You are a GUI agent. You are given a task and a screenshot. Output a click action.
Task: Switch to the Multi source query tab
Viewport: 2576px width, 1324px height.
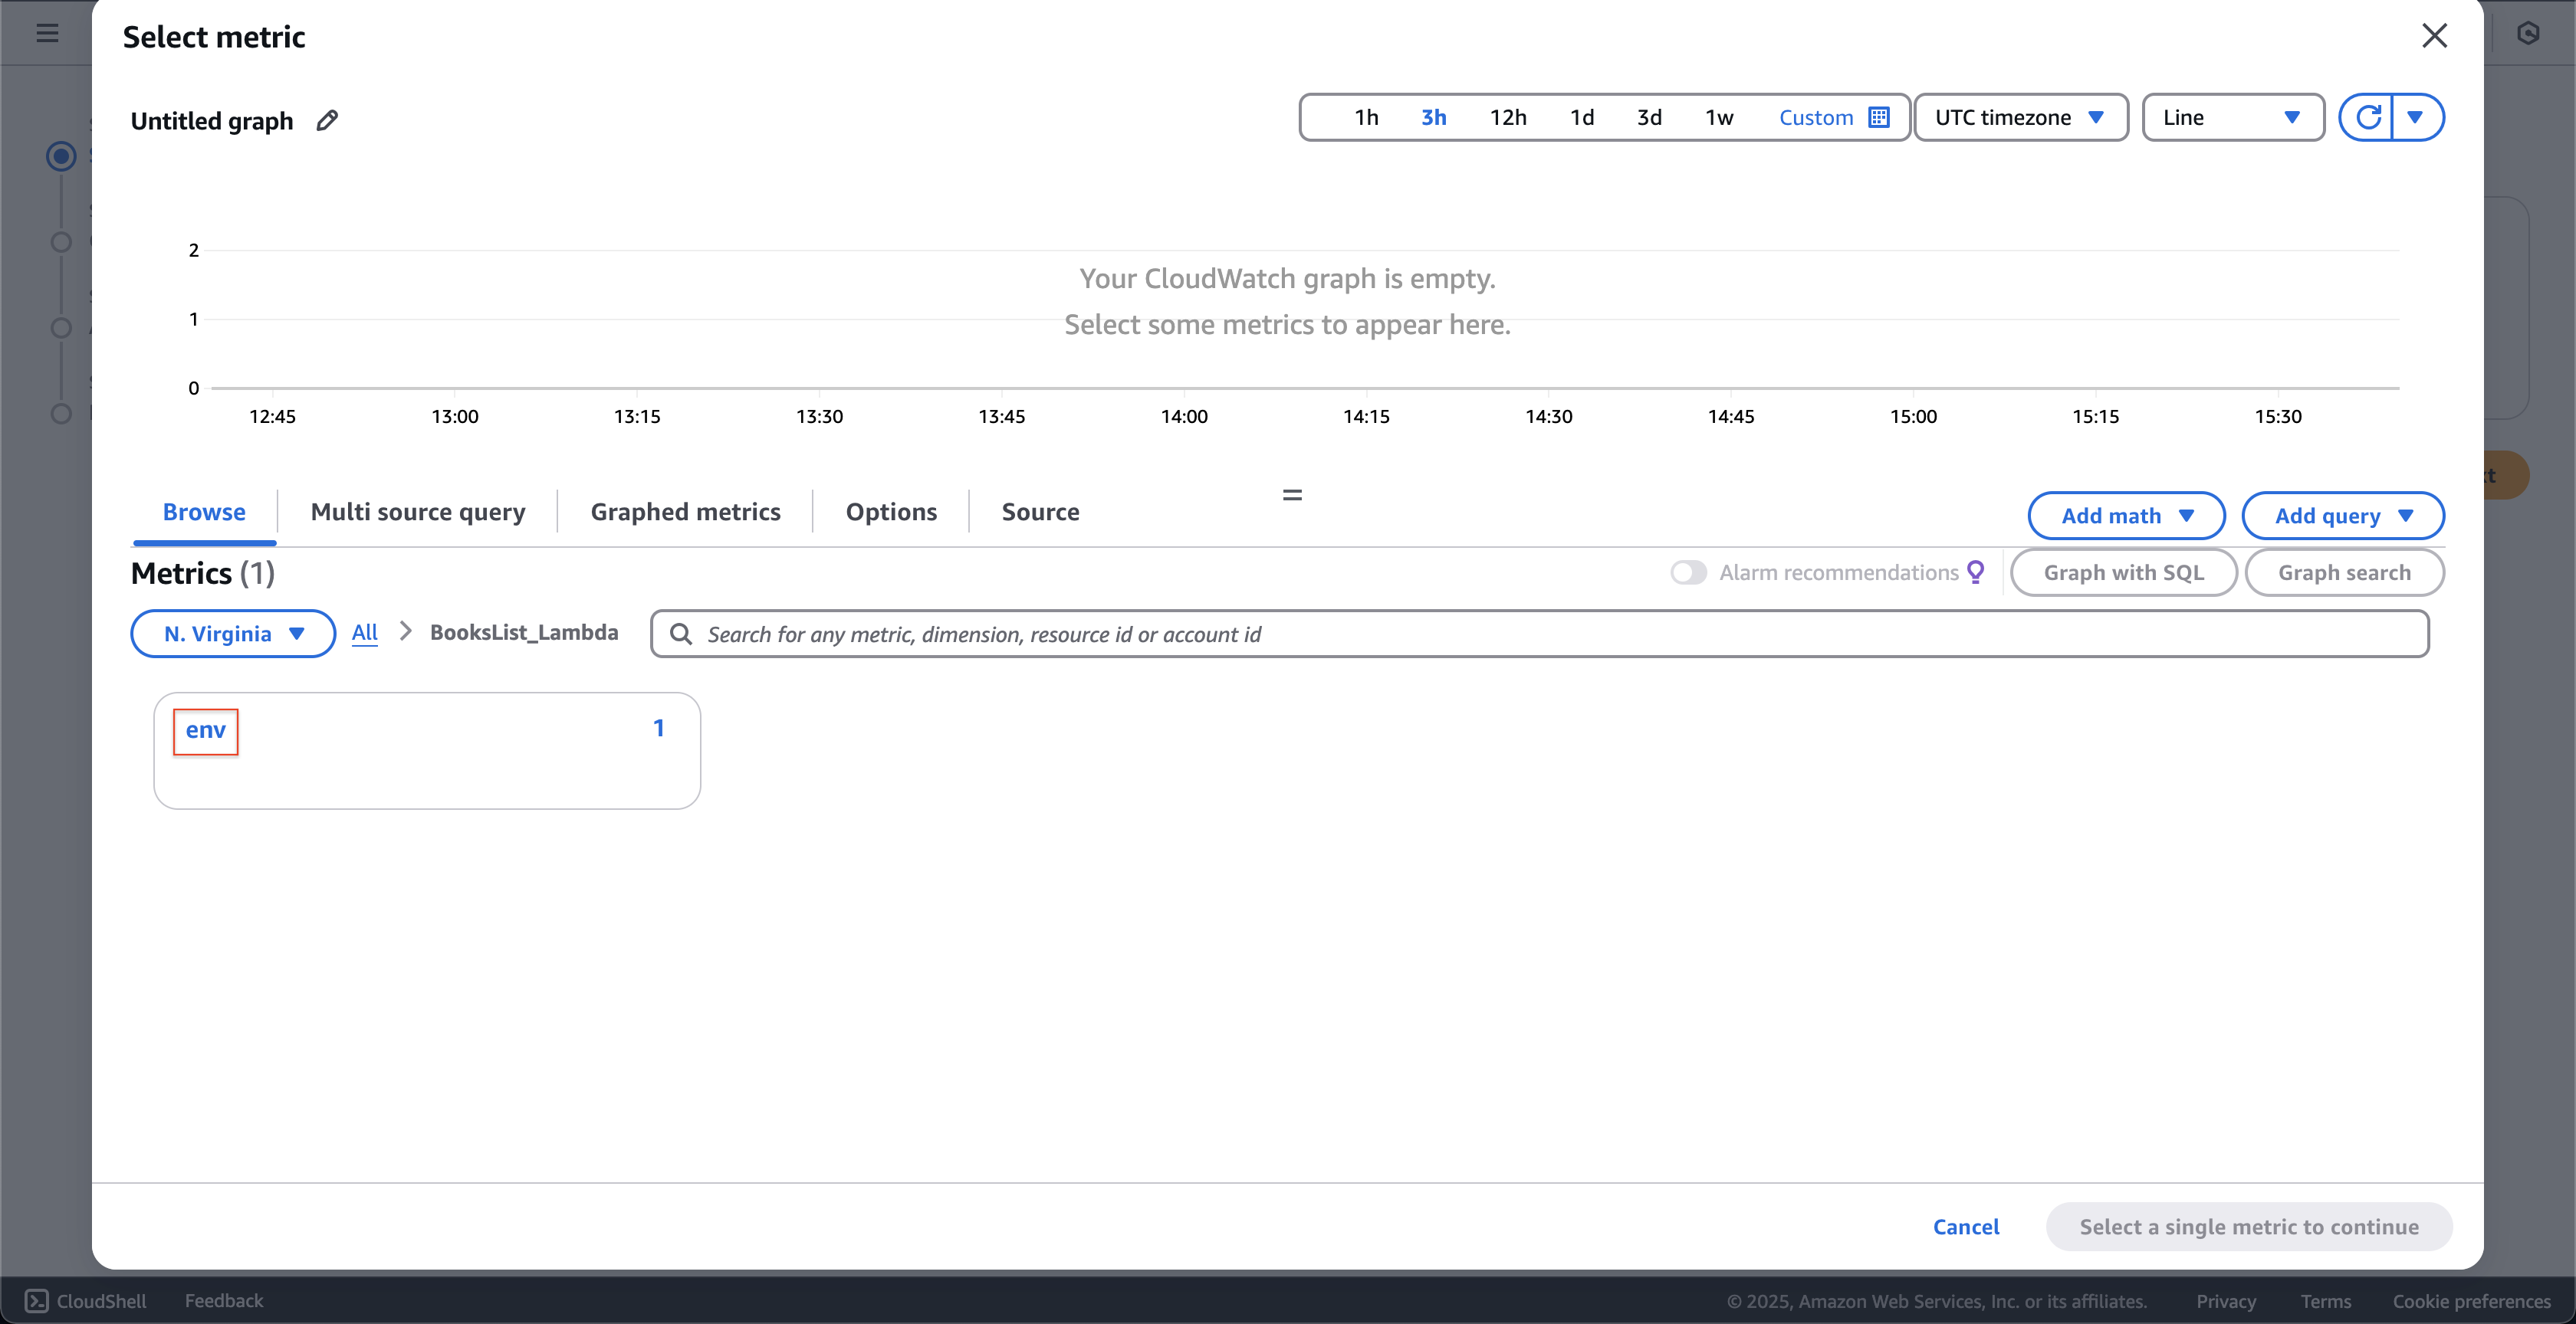tap(417, 510)
